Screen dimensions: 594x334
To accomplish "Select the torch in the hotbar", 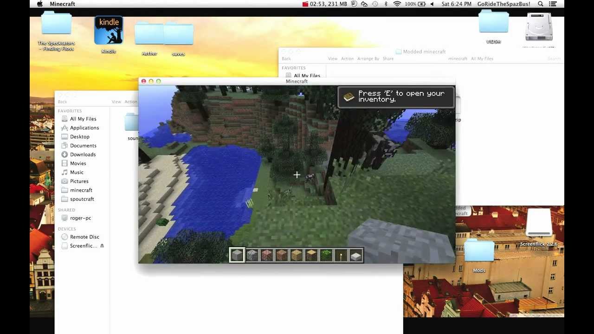I will point(341,255).
